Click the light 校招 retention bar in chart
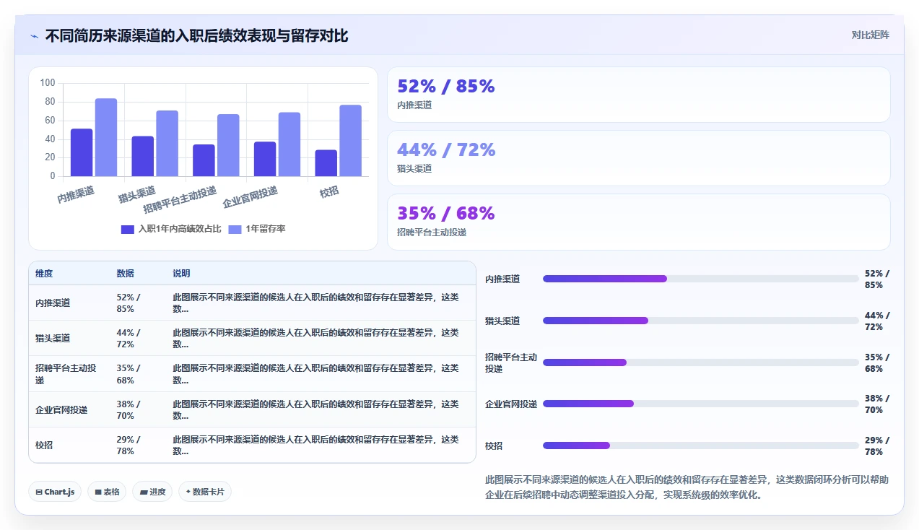The width and height of the screenshot is (919, 530). click(351, 141)
